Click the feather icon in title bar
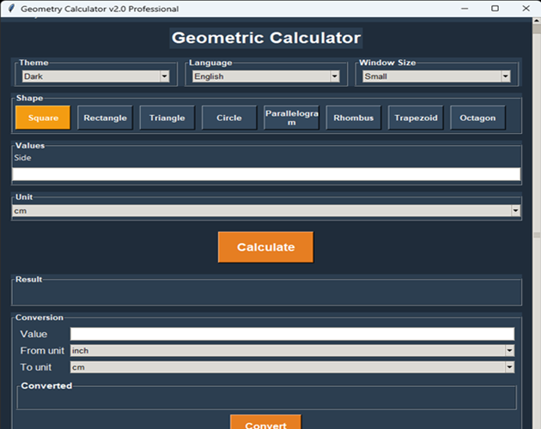 (x=11, y=9)
